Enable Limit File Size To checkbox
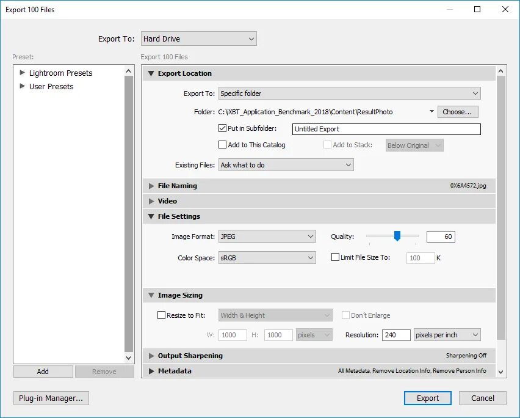Screen dimensions: 520x418 pos(335,257)
